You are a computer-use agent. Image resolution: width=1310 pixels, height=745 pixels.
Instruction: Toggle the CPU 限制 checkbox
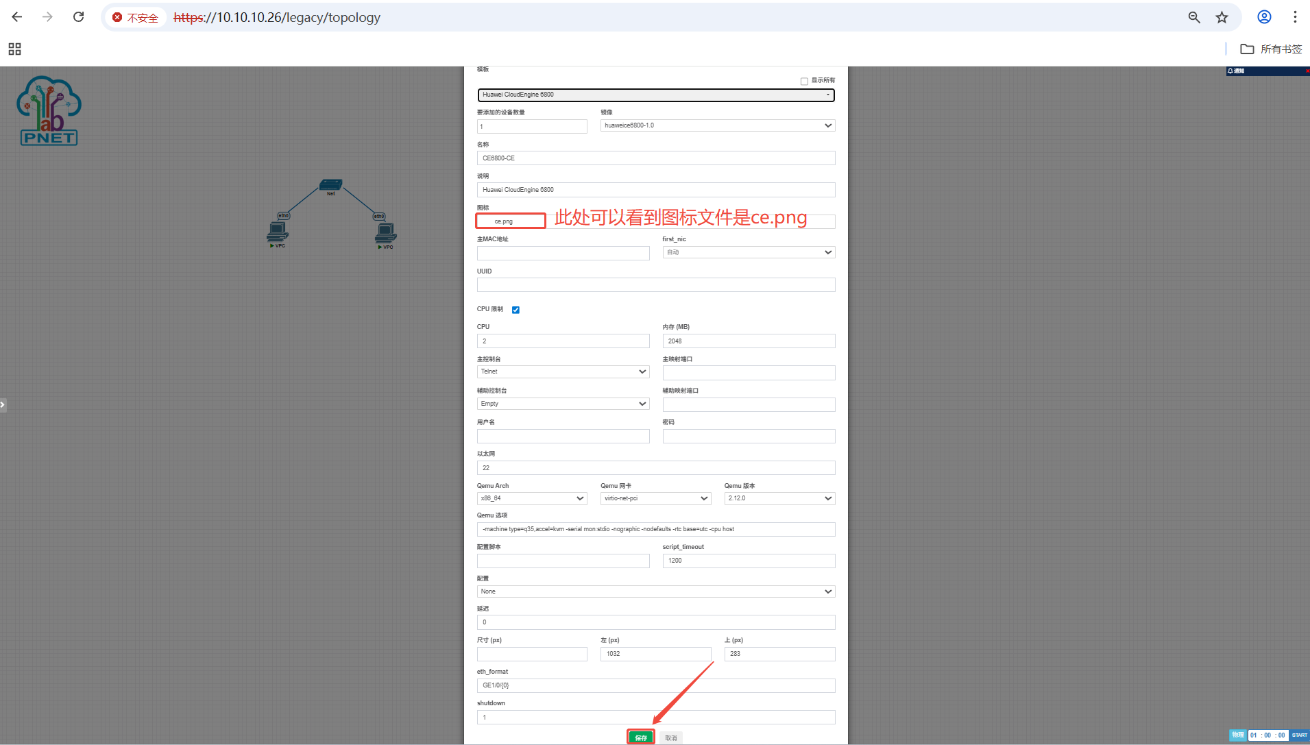515,310
